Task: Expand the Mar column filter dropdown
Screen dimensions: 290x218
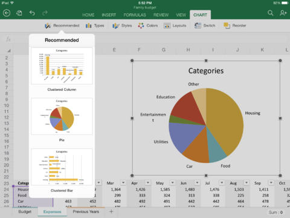Action: tap(123, 183)
